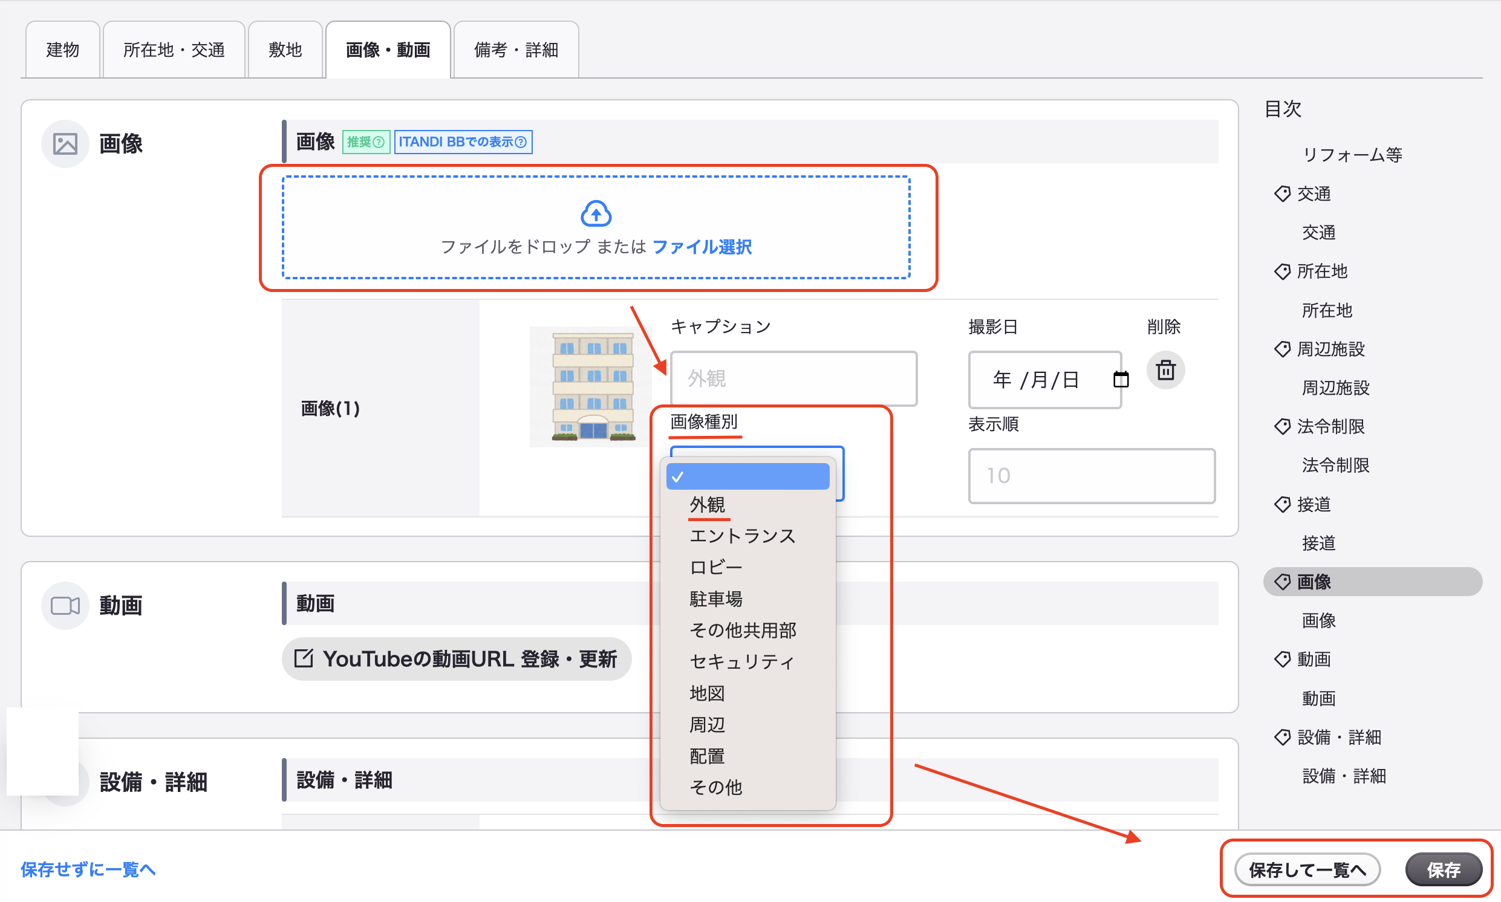Jump to indented 周辺施設 sub-item in 目次
This screenshot has height=902, width=1501.
coord(1335,388)
